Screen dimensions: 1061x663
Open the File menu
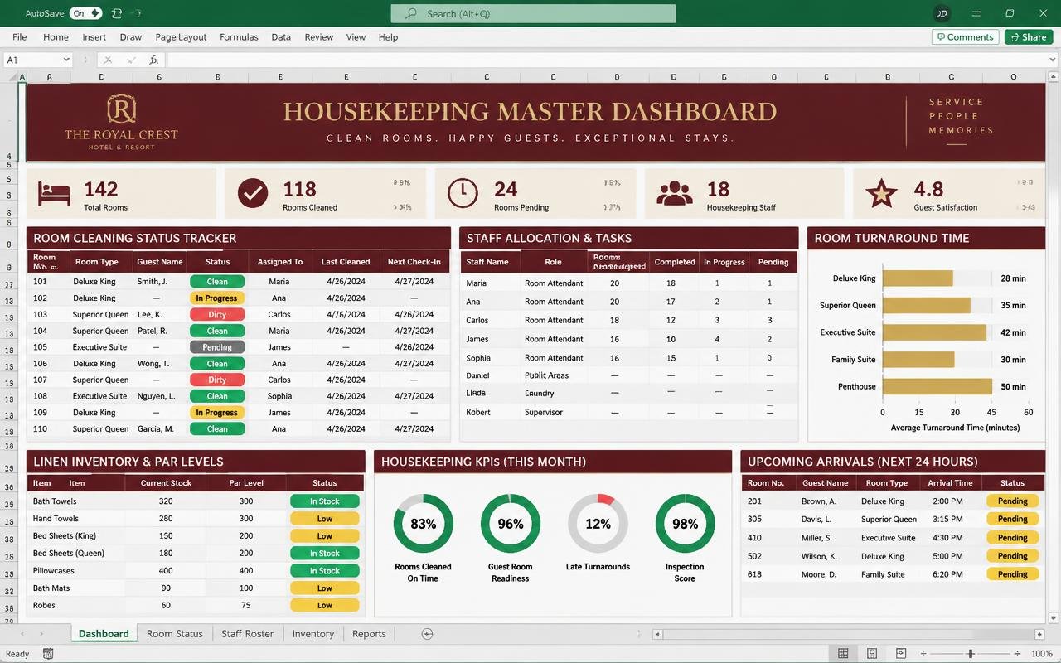20,37
